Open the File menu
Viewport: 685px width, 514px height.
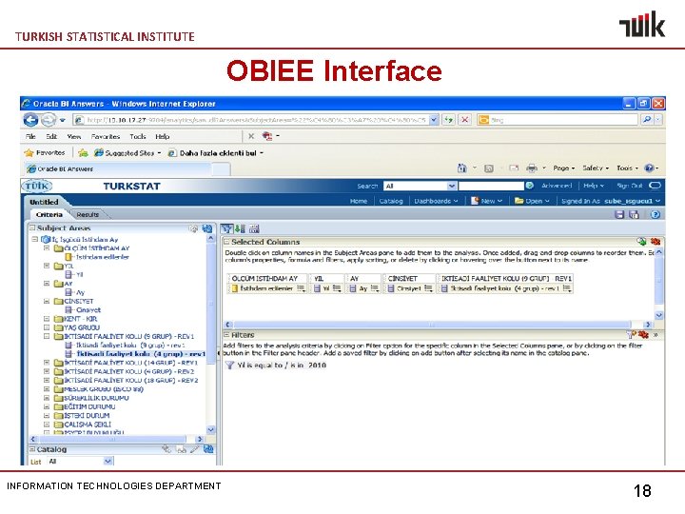click(30, 136)
